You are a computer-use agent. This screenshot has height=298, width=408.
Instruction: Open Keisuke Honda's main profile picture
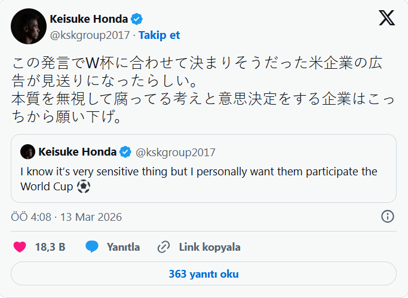(27, 27)
